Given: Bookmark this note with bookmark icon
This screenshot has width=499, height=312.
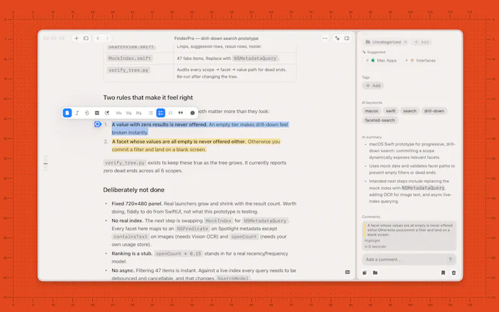Looking at the screenshot, I should click(443, 273).
